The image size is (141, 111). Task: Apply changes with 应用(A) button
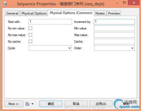(101, 104)
